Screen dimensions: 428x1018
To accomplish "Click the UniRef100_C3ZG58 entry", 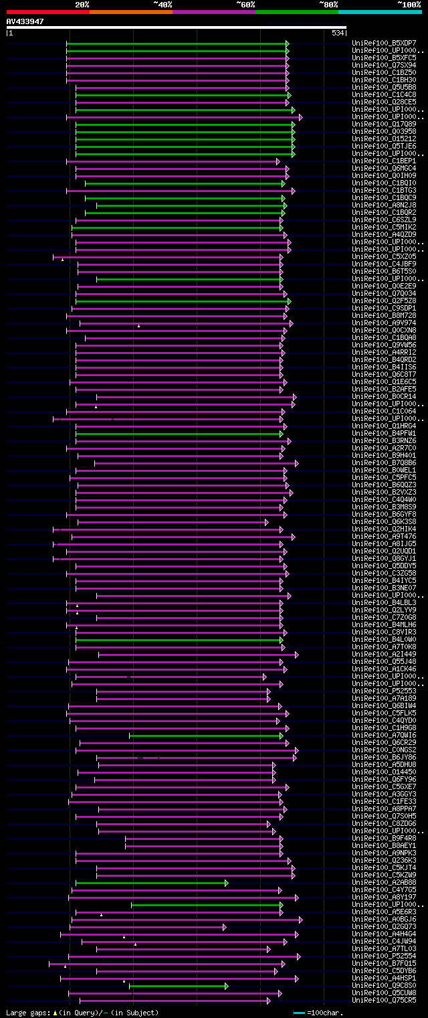I will click(384, 574).
